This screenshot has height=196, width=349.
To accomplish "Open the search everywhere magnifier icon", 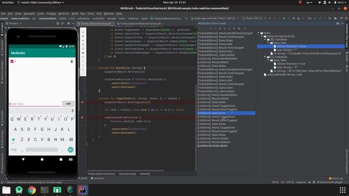I will [346, 19].
